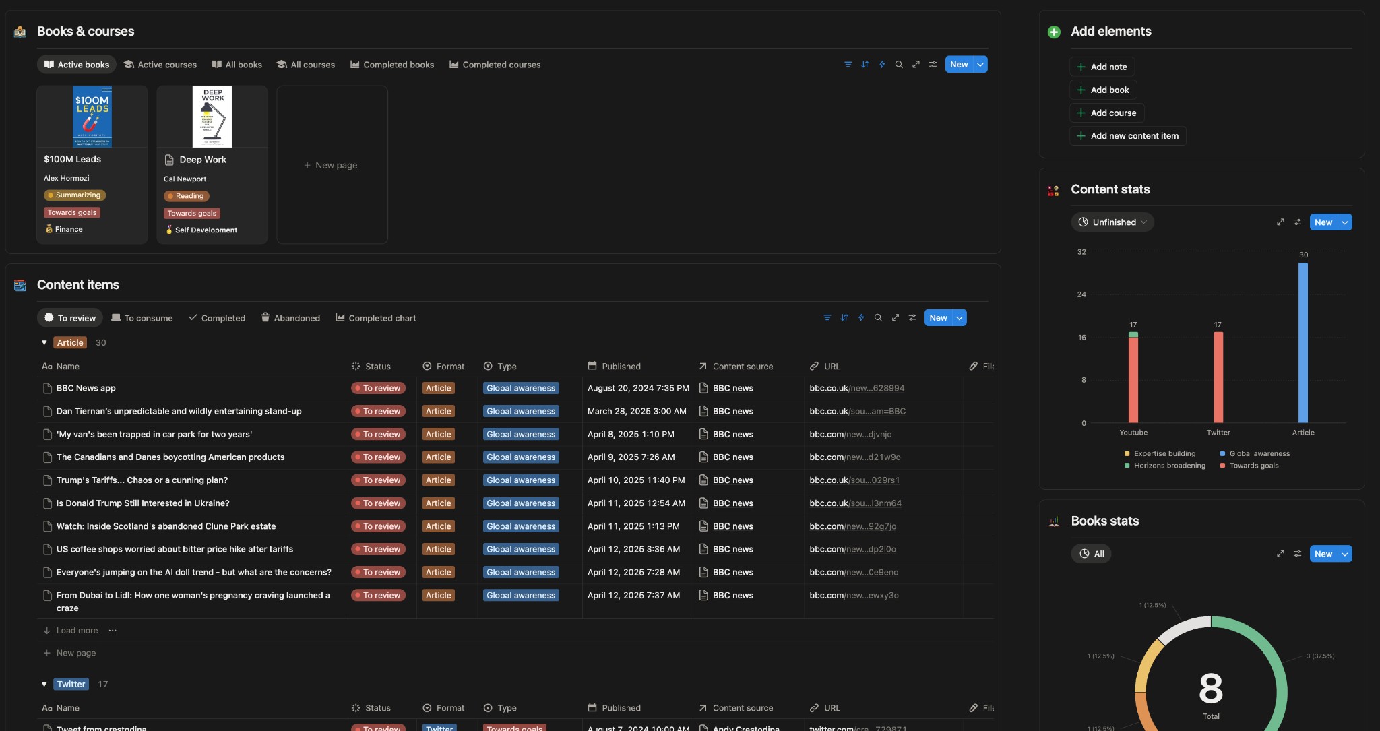1380x731 pixels.
Task: Open the To consume view
Action: coord(142,317)
